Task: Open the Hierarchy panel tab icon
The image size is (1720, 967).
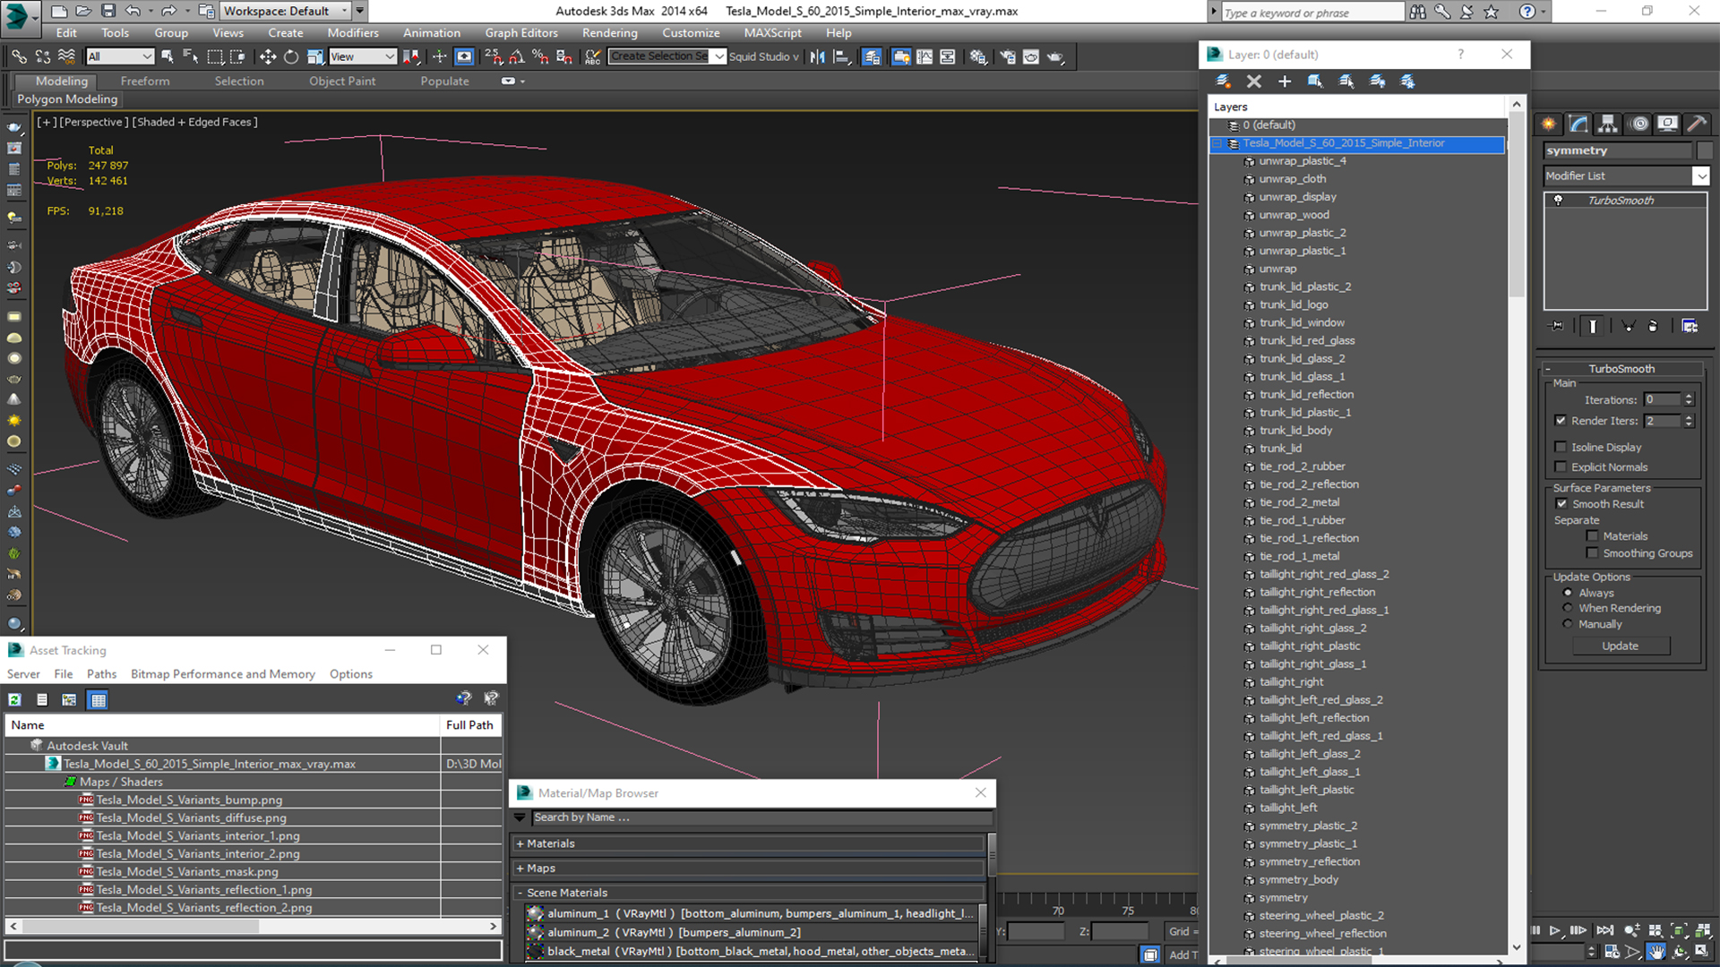Action: point(1608,124)
